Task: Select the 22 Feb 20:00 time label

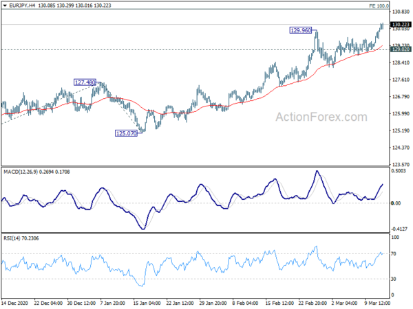Action: coord(313,304)
